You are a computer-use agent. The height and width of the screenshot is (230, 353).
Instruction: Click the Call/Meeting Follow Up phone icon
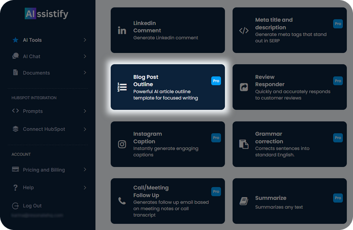pos(122,201)
